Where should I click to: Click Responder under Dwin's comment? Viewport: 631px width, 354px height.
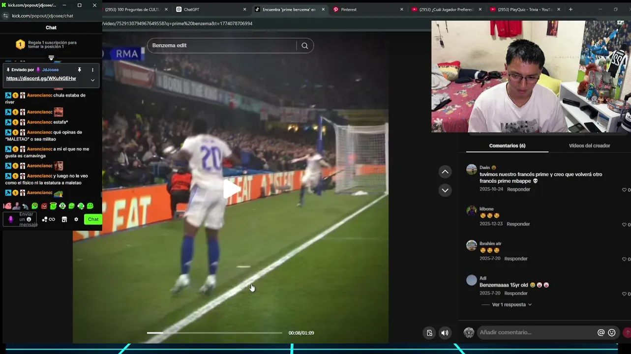click(x=518, y=189)
